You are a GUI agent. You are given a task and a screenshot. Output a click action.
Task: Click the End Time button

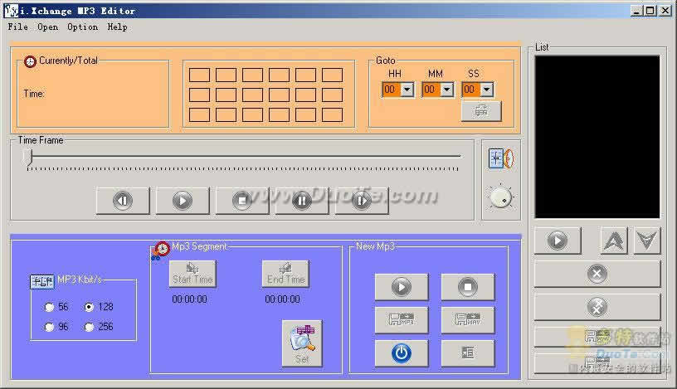[x=285, y=274]
